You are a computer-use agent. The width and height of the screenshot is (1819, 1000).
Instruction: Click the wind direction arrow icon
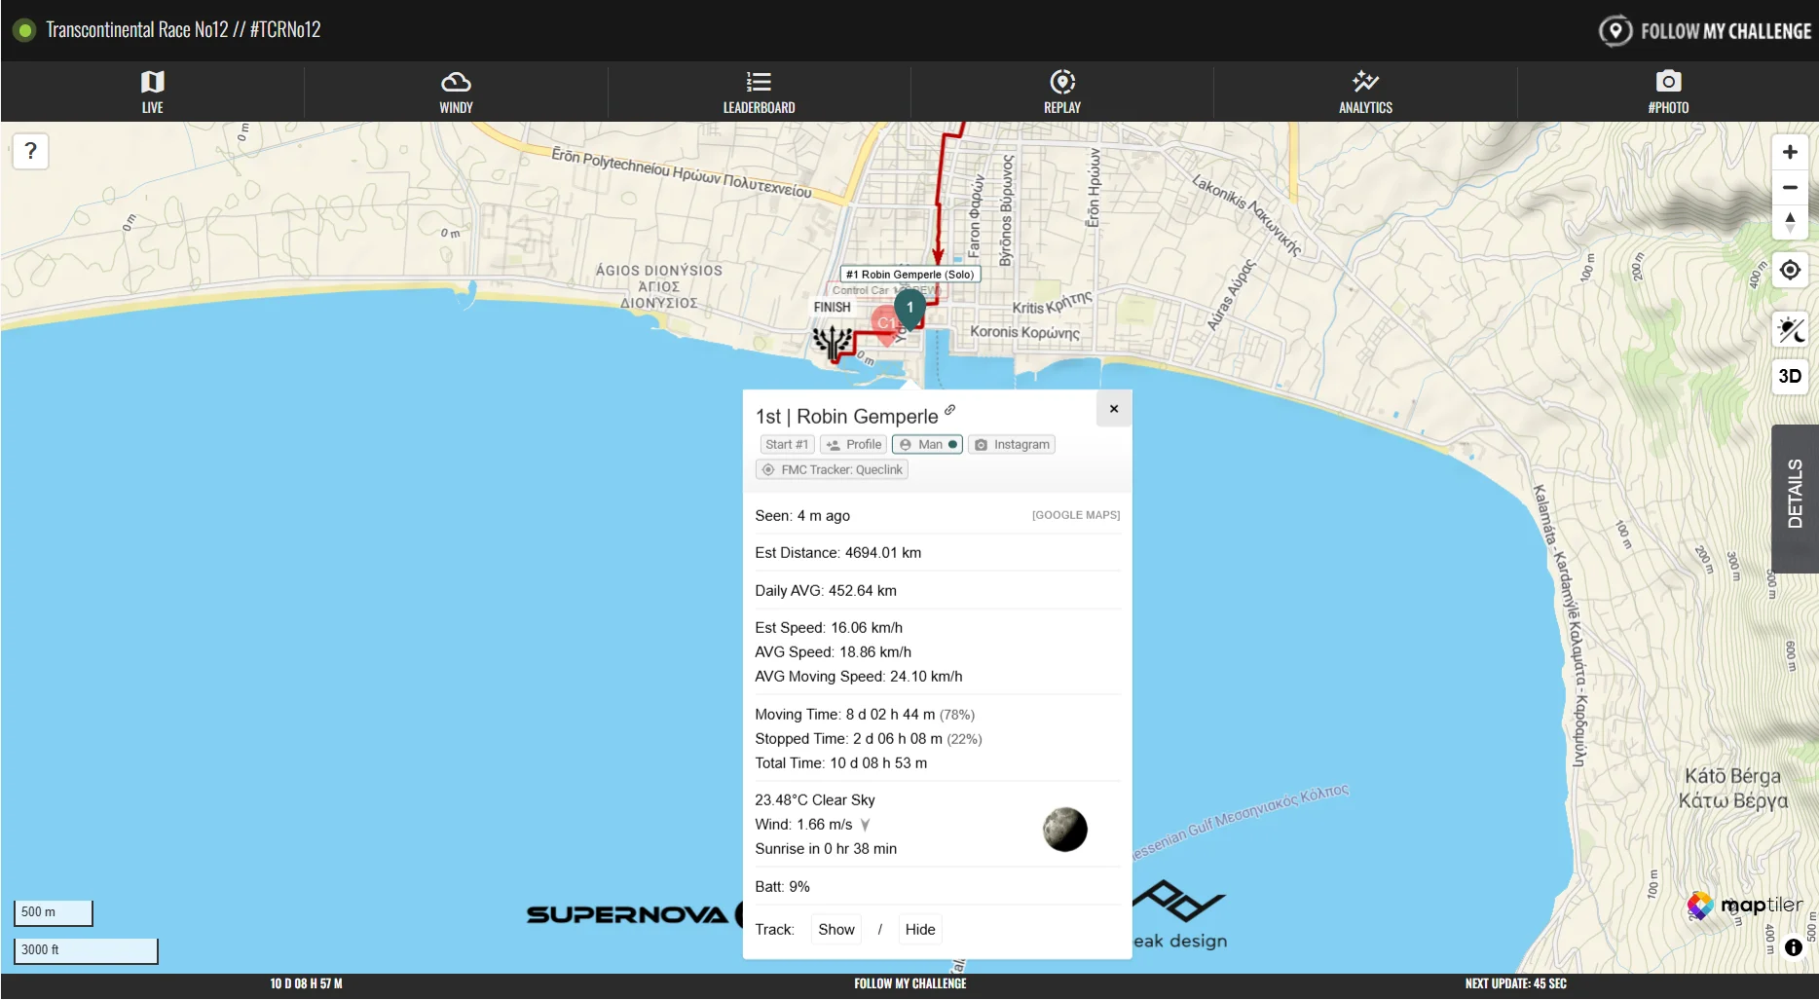(x=865, y=826)
